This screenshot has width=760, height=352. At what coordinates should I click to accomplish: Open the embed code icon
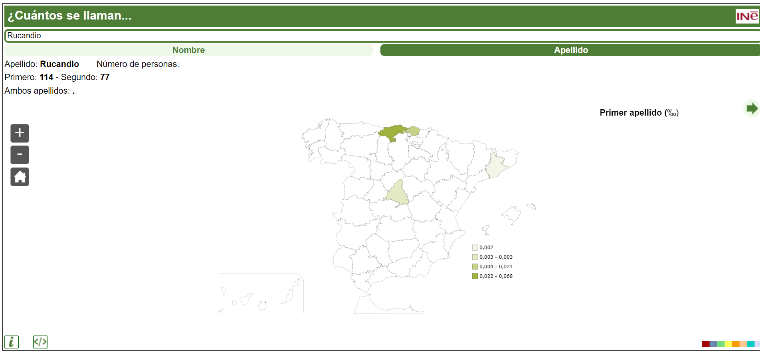[x=40, y=342]
